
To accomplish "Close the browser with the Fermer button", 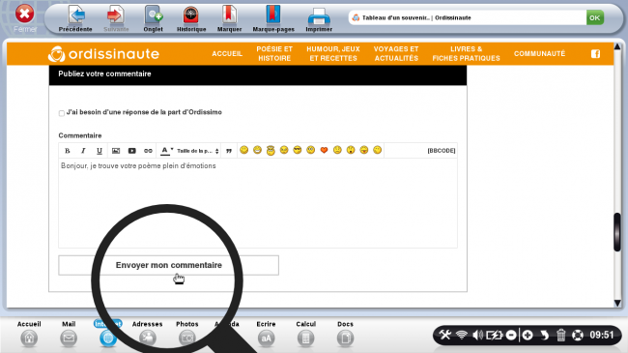I will tap(25, 18).
